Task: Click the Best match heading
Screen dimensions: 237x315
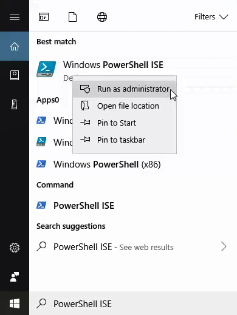Action: coord(57,42)
